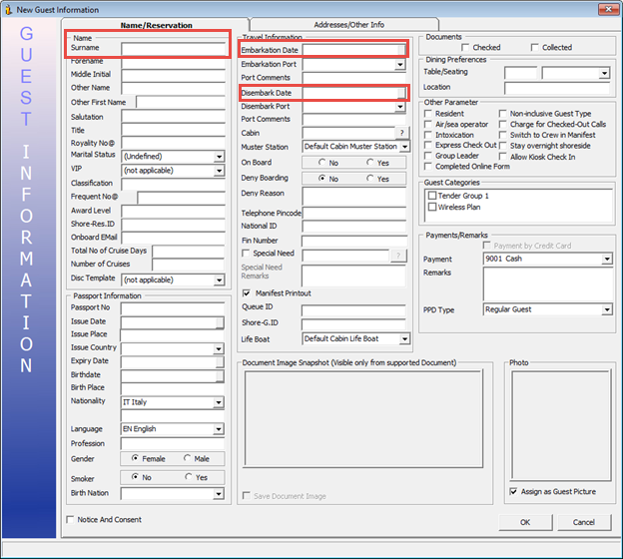Viewport: 623px width, 559px height.
Task: Tick the Documents Checked checkbox
Action: pyautogui.click(x=465, y=48)
